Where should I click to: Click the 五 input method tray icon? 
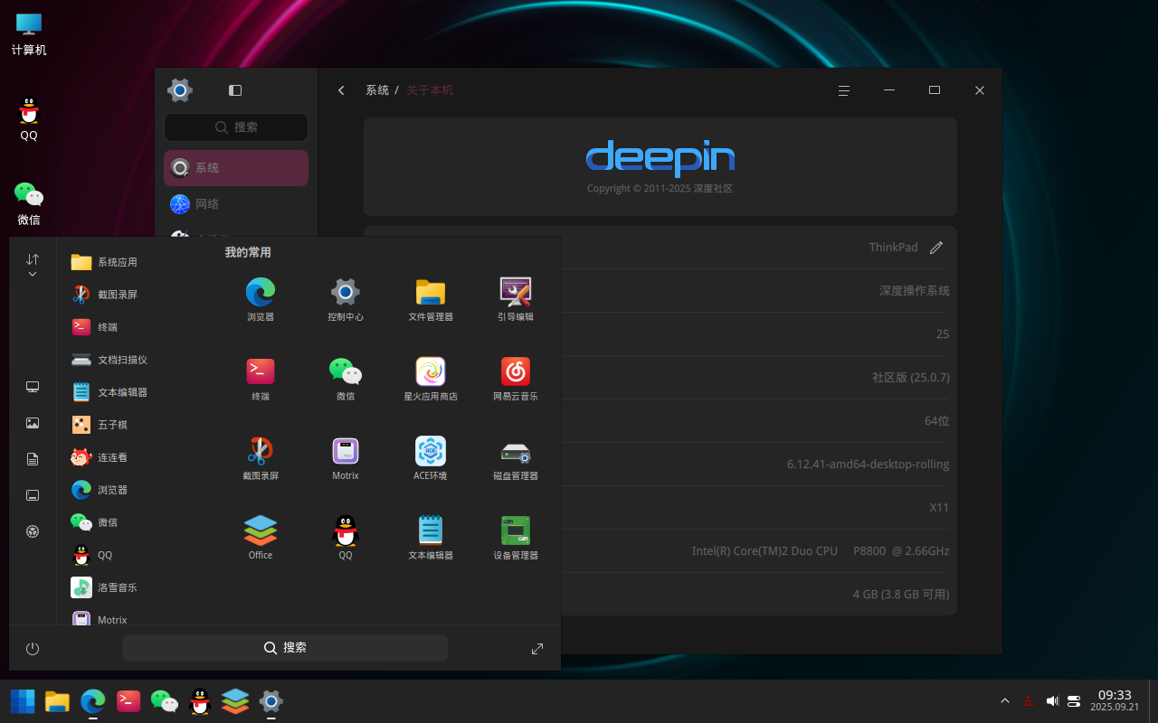[x=1029, y=701]
